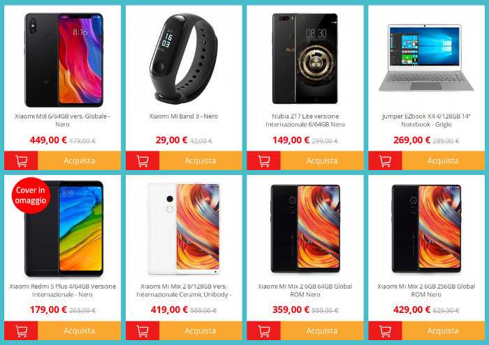Click the Xiaomi Mi Band 3 product image
The image size is (489, 345).
pyautogui.click(x=184, y=59)
